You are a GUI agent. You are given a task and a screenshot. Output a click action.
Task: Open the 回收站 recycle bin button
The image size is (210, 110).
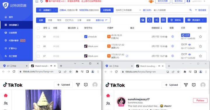pyautogui.click(x=176, y=20)
